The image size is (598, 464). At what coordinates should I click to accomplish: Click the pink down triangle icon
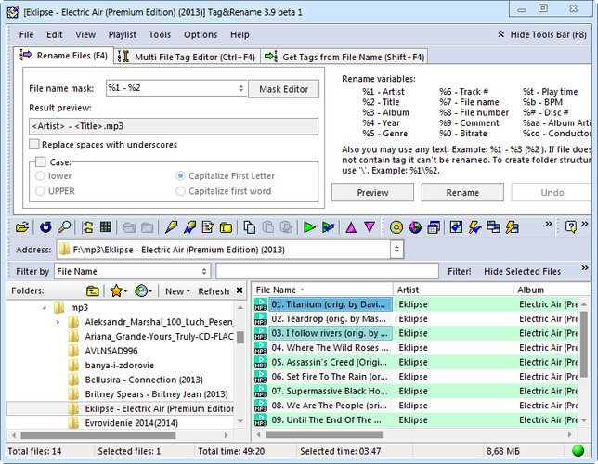coord(370,227)
